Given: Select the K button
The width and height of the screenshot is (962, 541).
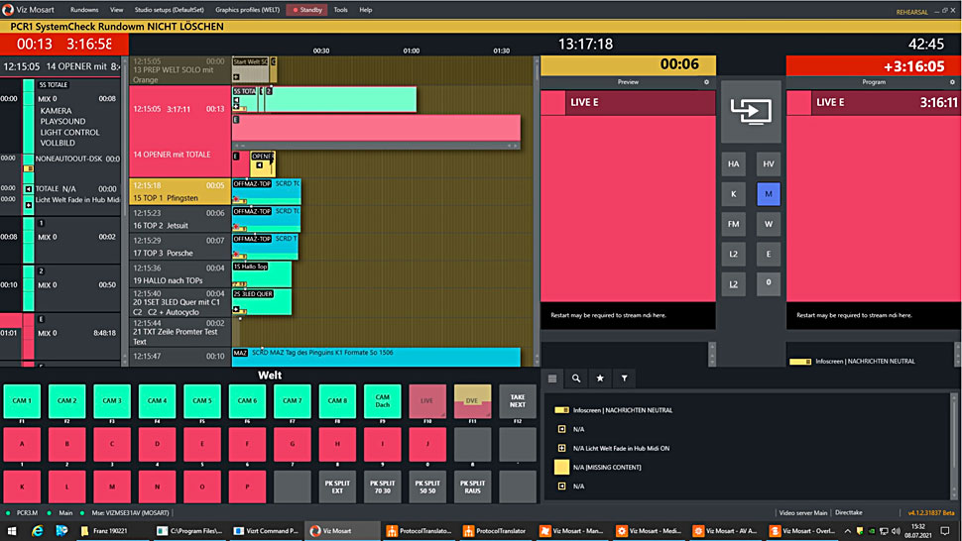Looking at the screenshot, I should click(x=733, y=194).
